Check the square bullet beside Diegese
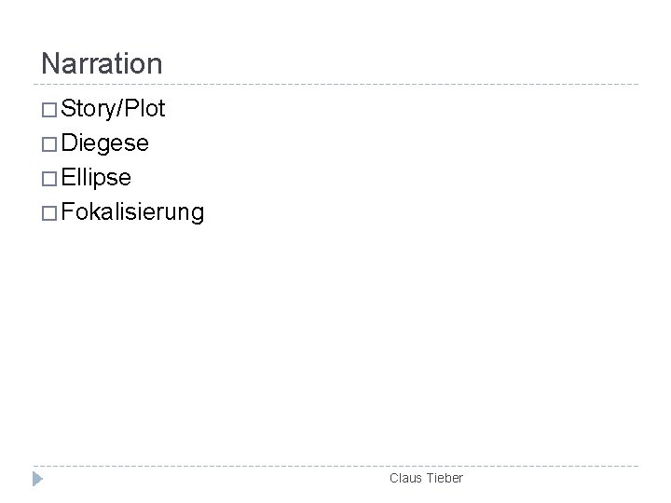The width and height of the screenshot is (671, 503). (x=49, y=144)
